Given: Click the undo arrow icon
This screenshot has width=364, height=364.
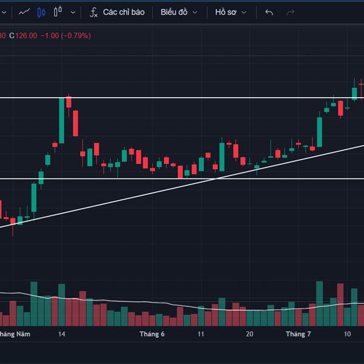Looking at the screenshot, I should [269, 12].
